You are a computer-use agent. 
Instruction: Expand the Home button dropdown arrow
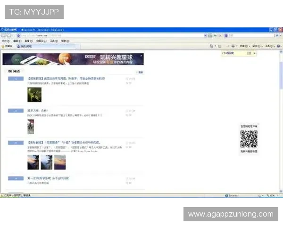(x=215, y=46)
